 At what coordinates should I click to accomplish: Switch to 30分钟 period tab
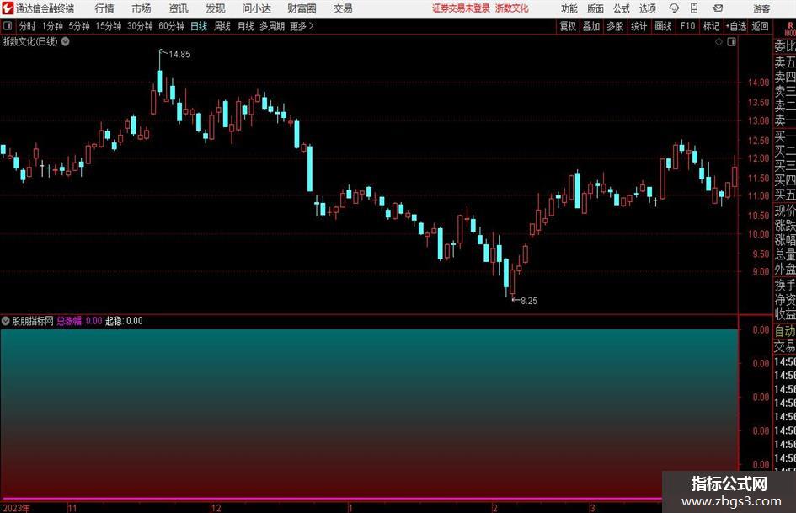pos(140,26)
